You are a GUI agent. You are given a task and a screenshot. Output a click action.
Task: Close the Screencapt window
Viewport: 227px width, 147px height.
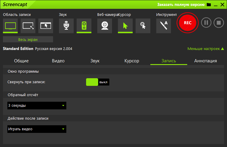pos(222,5)
